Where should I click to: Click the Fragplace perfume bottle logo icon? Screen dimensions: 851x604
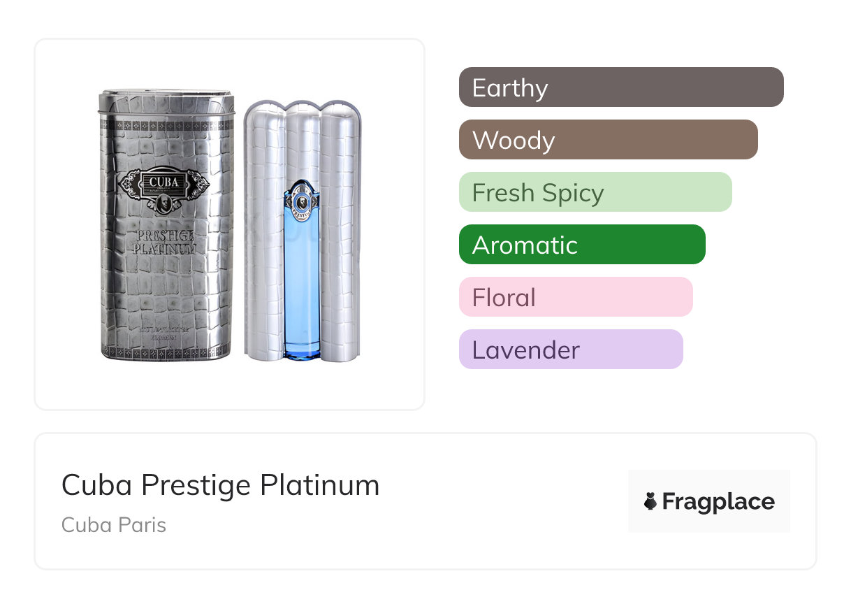tap(650, 502)
